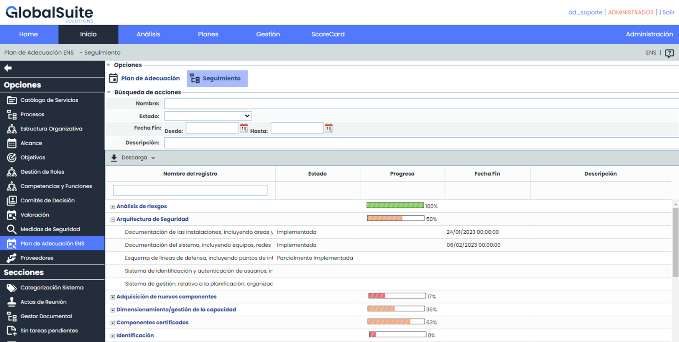Open the Análisis menu
The height and width of the screenshot is (342, 679).
148,34
